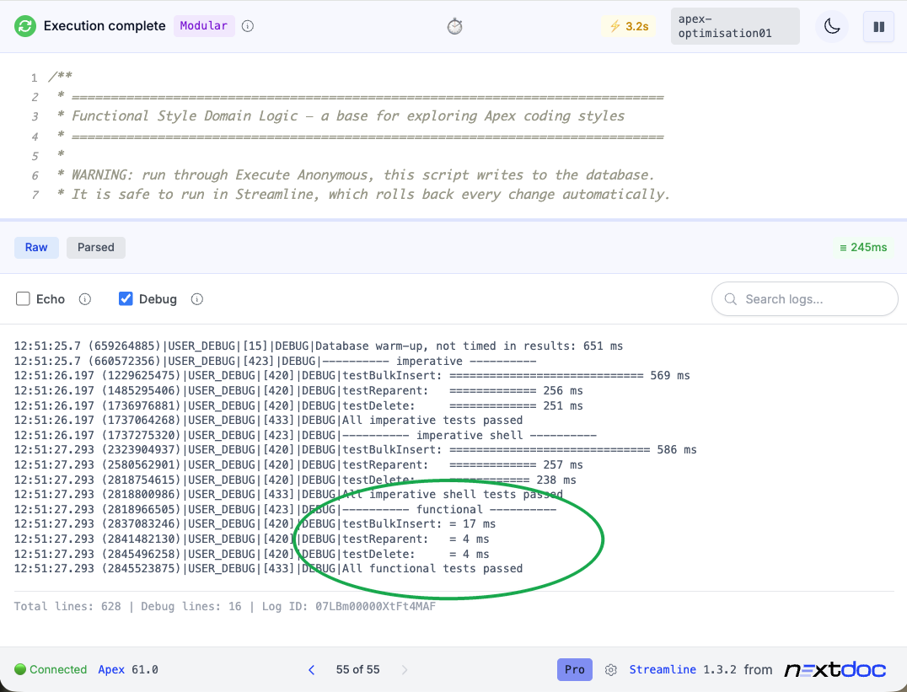
Task: Click the nextdoc logo
Action: point(835,669)
